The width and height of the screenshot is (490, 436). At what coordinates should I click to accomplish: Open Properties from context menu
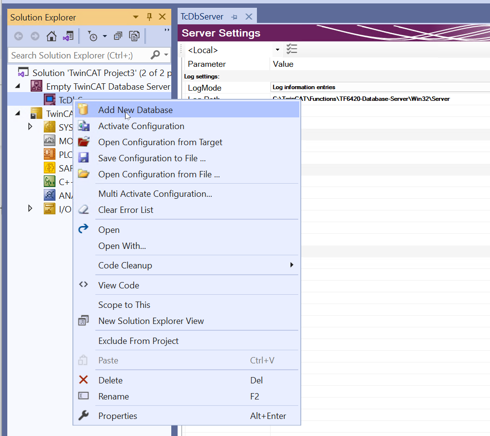pos(187,416)
